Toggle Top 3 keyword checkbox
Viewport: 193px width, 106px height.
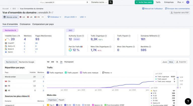(48, 105)
